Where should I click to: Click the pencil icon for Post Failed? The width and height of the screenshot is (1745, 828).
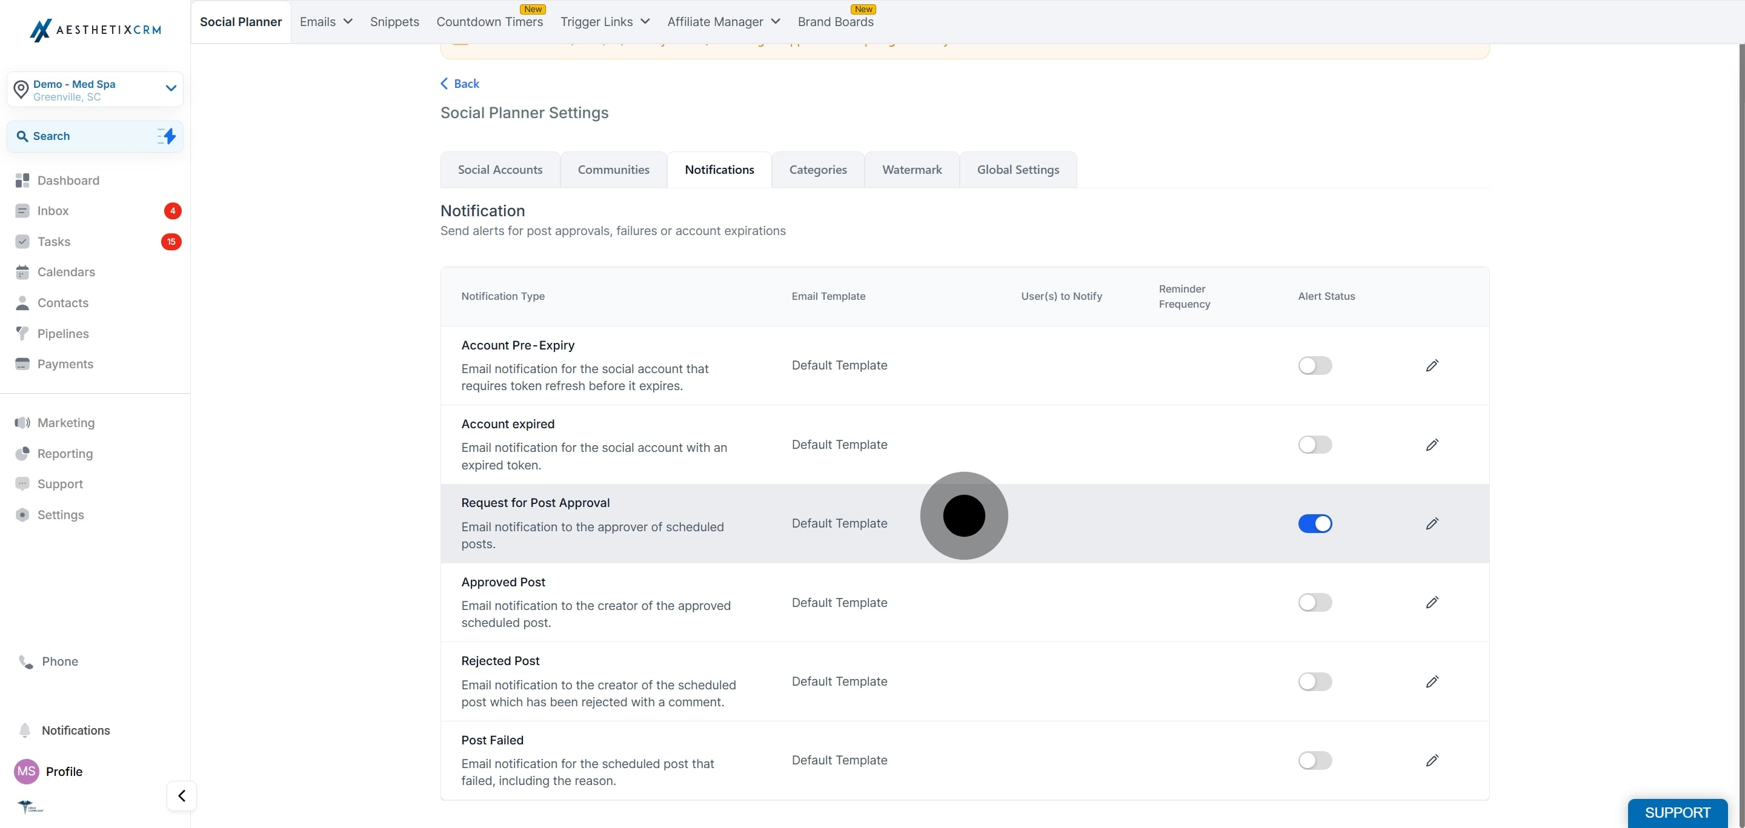1431,760
